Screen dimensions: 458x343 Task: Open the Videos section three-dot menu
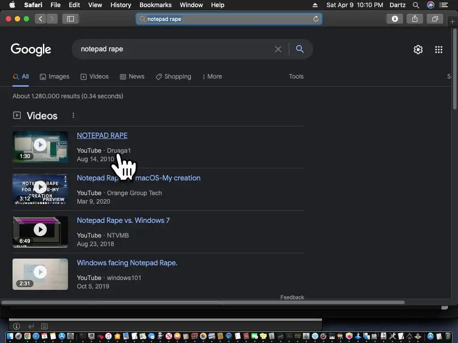coord(73,116)
